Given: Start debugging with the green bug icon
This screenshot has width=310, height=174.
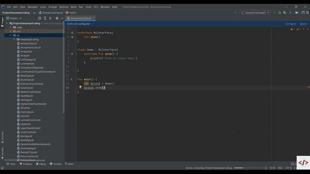Looking at the screenshot, I should [x=280, y=13].
